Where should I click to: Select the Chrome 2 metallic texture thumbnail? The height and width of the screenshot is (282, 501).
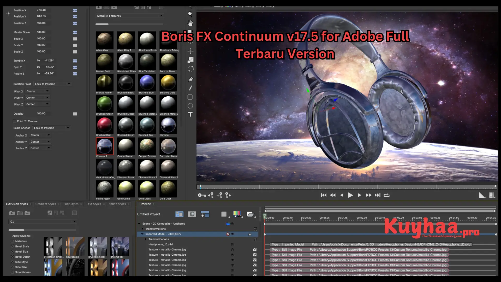tap(105, 146)
